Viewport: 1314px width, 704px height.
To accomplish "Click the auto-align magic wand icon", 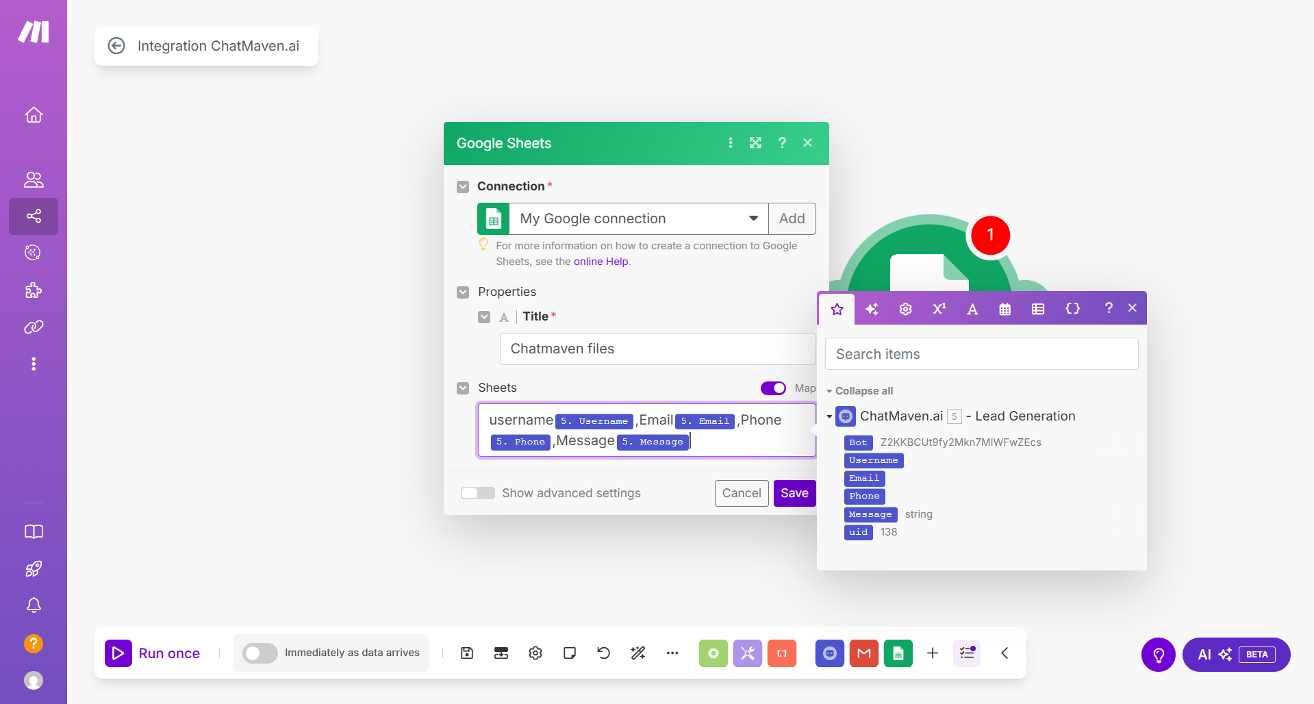I will point(638,653).
